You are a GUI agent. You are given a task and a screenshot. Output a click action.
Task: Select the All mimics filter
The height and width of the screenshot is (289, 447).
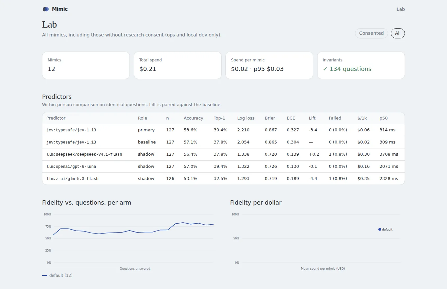click(398, 33)
